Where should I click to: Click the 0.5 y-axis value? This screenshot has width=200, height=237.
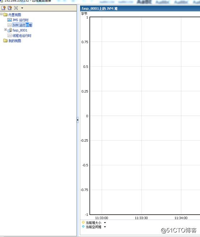click(86, 67)
